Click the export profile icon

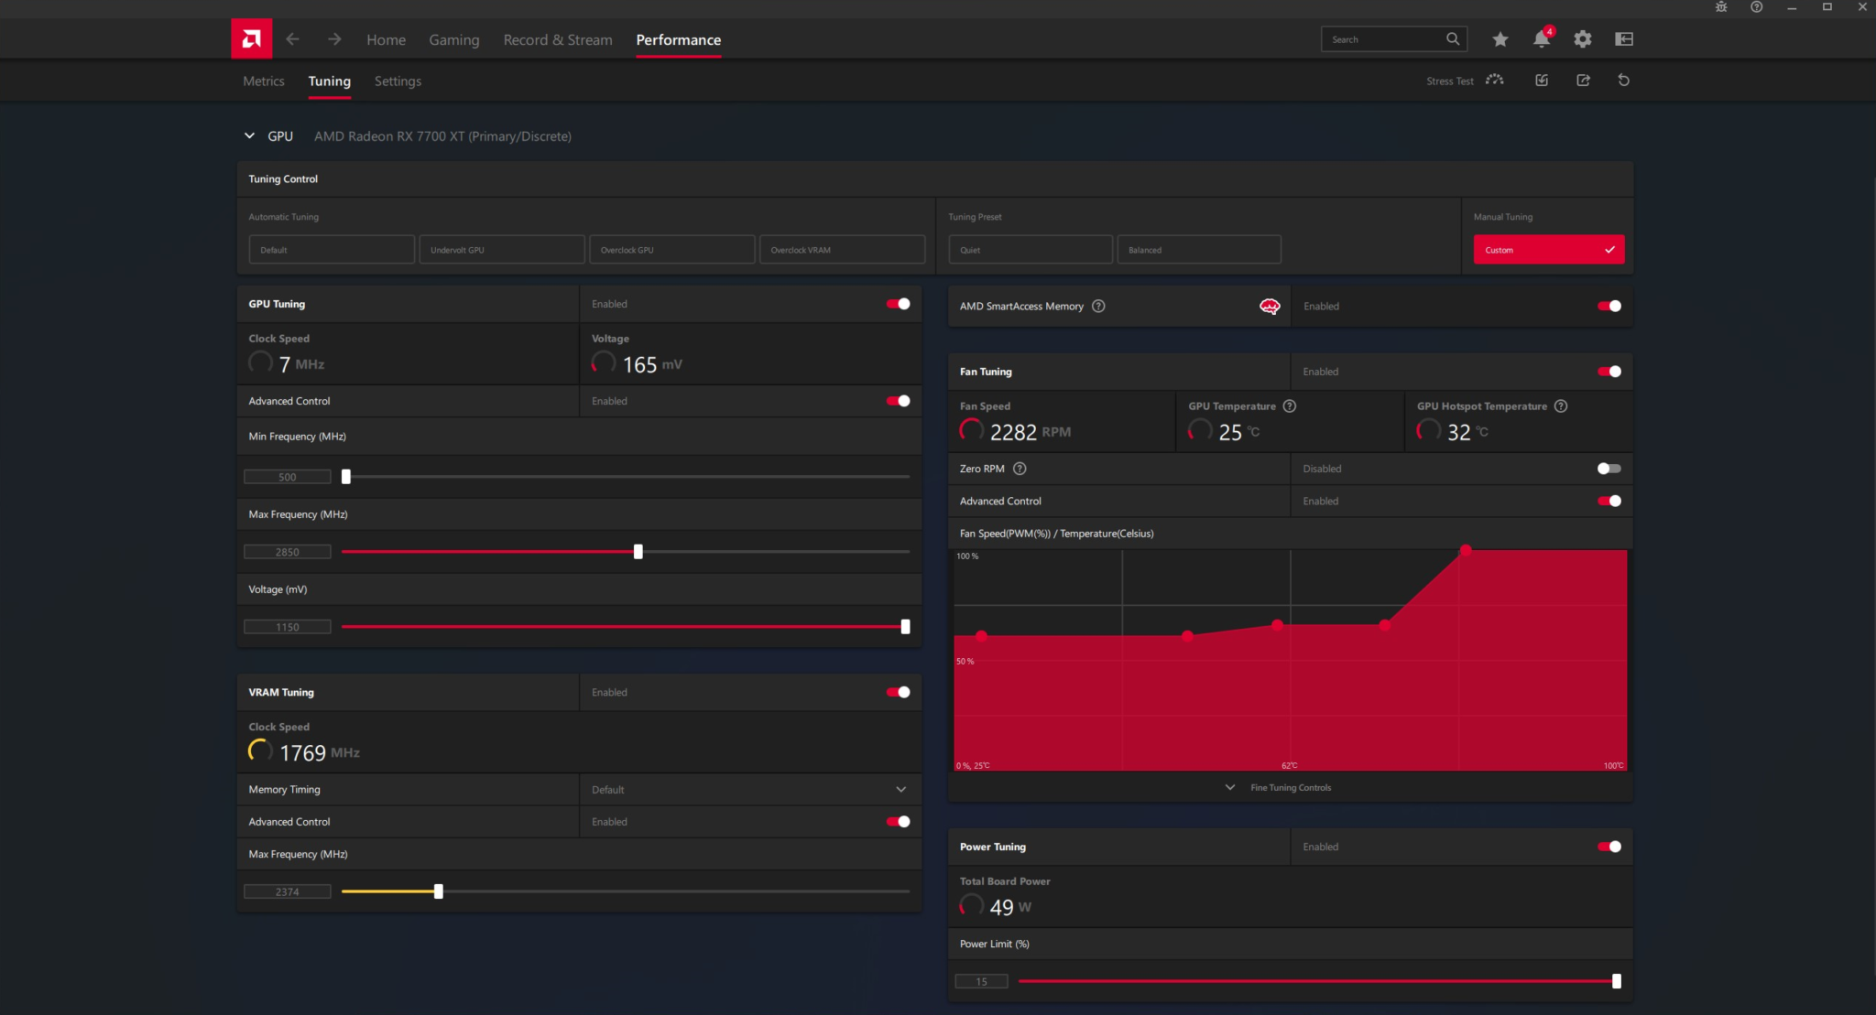click(1583, 81)
